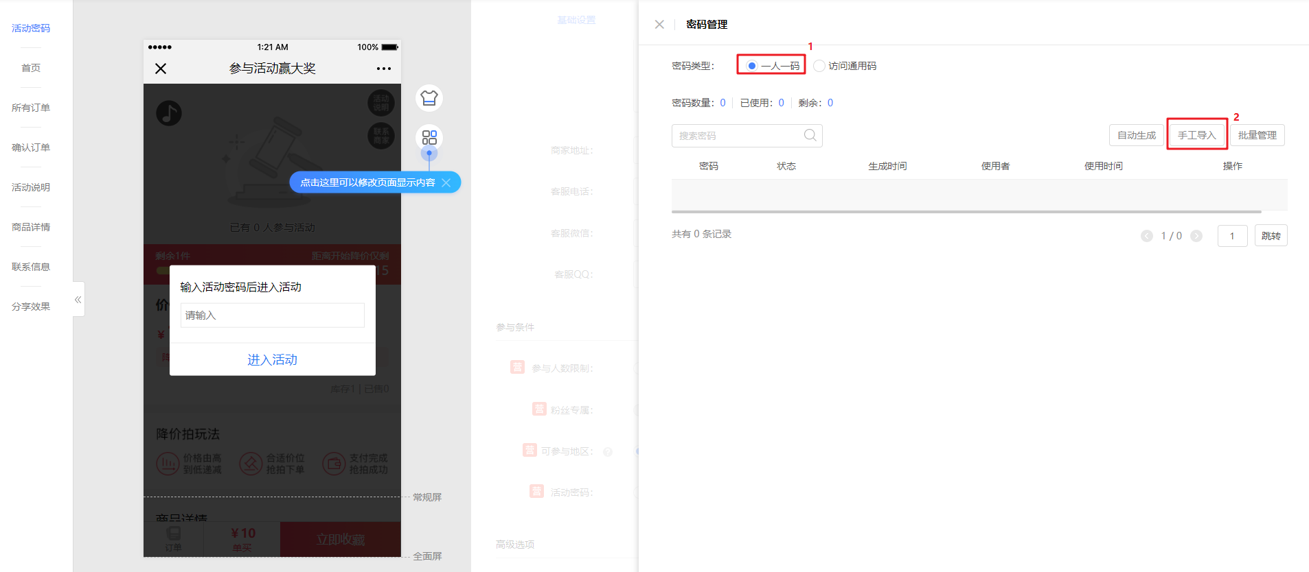Click the 密码 column header
1309x572 pixels.
[x=709, y=166]
